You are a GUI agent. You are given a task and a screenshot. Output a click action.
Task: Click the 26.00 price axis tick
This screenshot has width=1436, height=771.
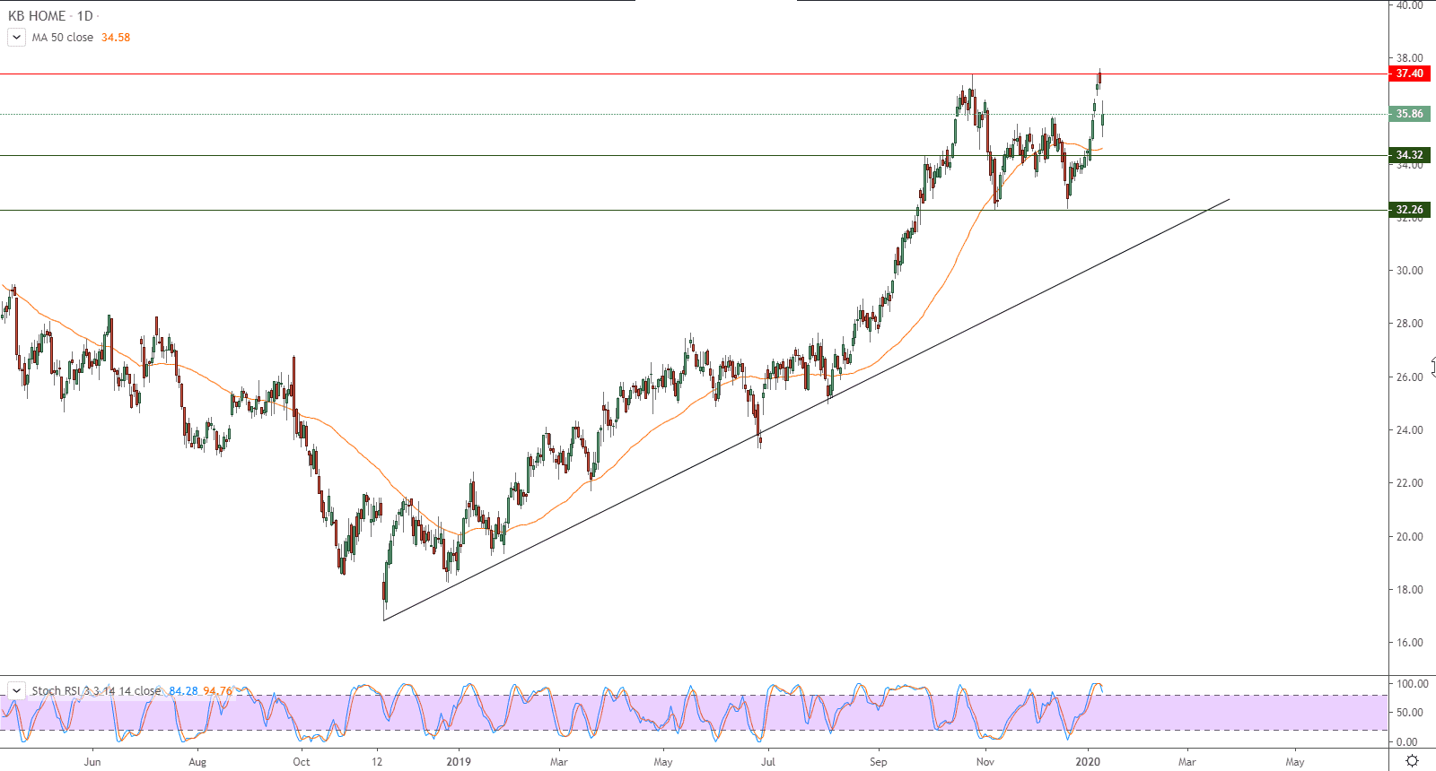pyautogui.click(x=1409, y=377)
